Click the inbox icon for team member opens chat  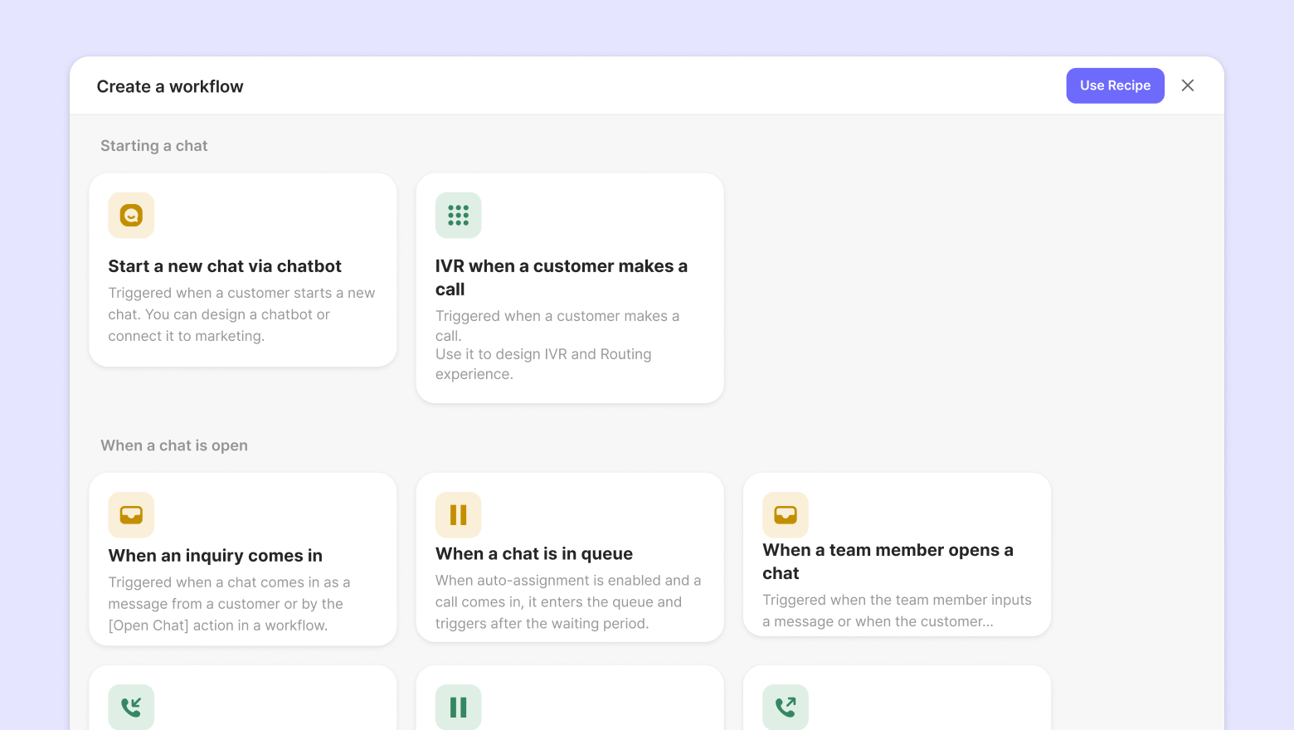coord(786,515)
